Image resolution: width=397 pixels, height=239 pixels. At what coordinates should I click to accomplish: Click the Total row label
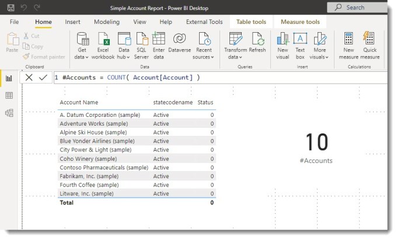(67, 203)
